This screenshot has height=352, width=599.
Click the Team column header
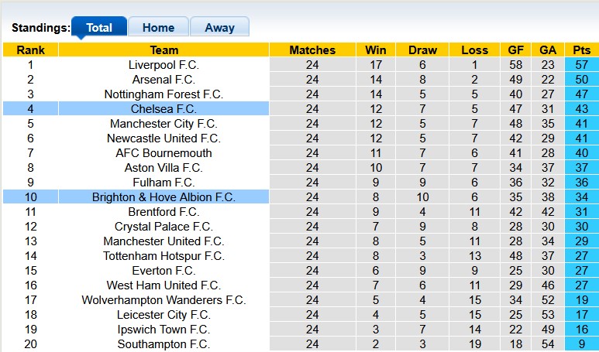[164, 50]
